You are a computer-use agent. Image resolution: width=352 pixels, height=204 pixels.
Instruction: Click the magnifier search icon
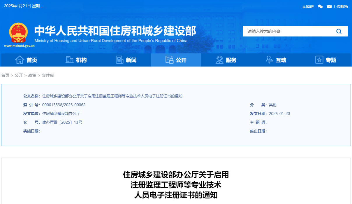point(339,31)
